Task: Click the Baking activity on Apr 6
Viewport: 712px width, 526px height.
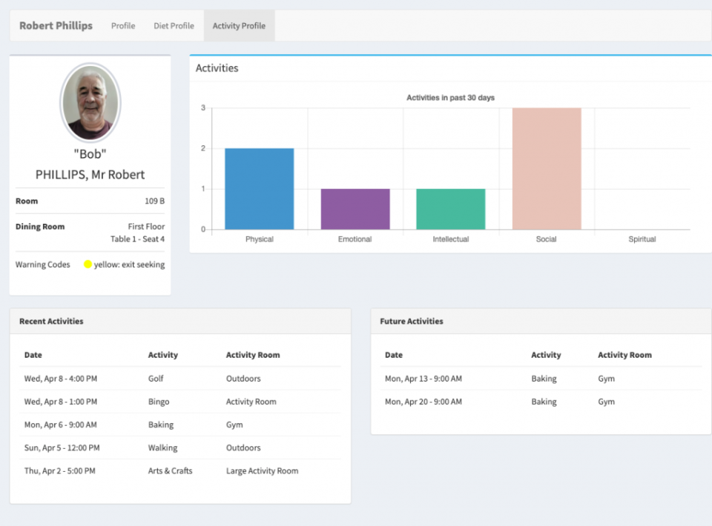Action: (160, 425)
